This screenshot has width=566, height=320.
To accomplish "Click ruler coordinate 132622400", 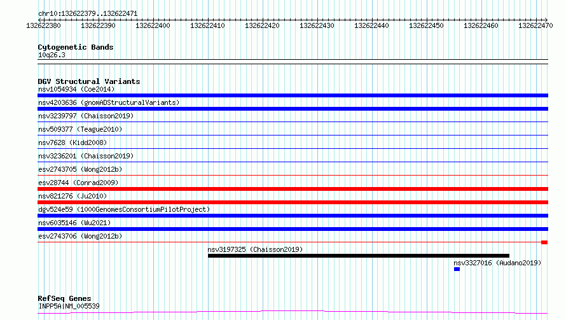I will pyautogui.click(x=153, y=25).
